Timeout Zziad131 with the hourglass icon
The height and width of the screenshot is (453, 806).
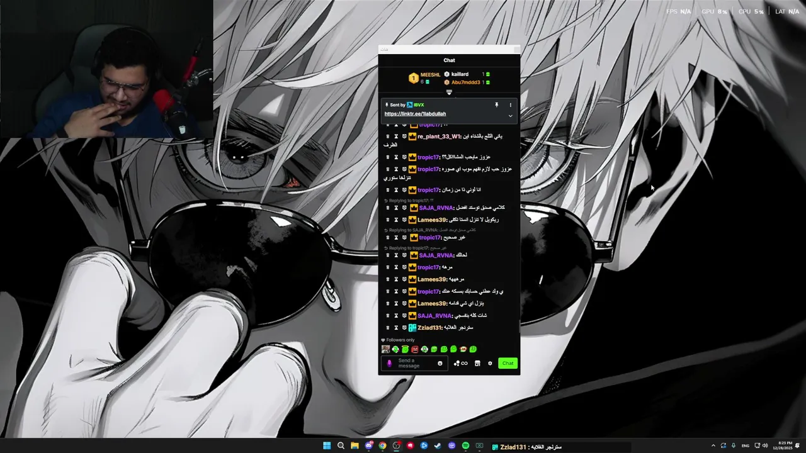[396, 328]
